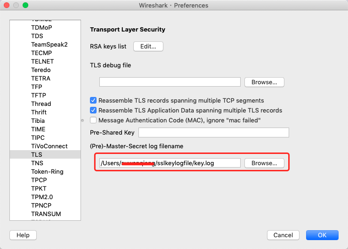
Task: Select TETRA protocol entry
Action: 45,78
